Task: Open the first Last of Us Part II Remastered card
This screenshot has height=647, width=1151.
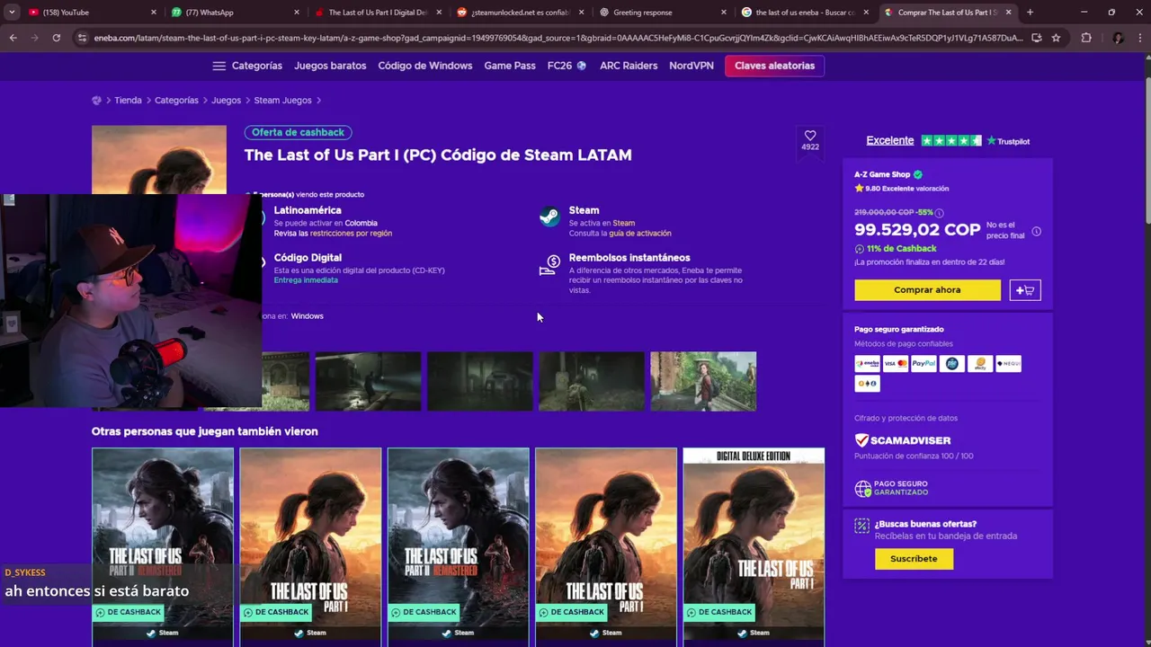Action: click(x=163, y=546)
